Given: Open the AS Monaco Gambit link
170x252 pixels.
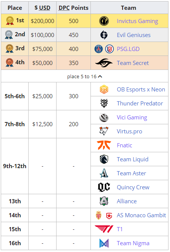Looking at the screenshot, I should coord(141,215).
